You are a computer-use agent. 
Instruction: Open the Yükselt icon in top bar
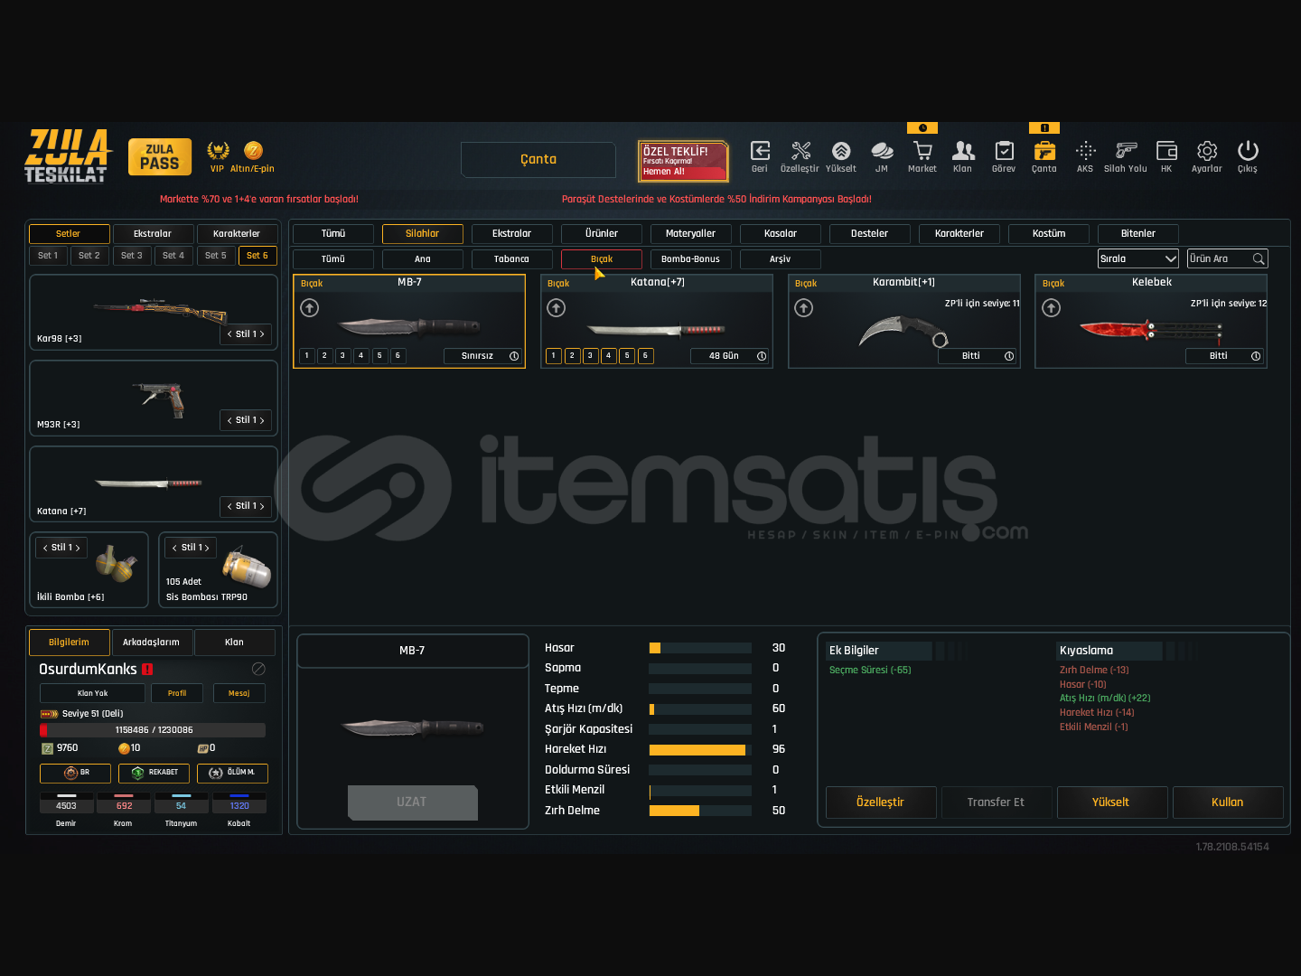pos(841,151)
